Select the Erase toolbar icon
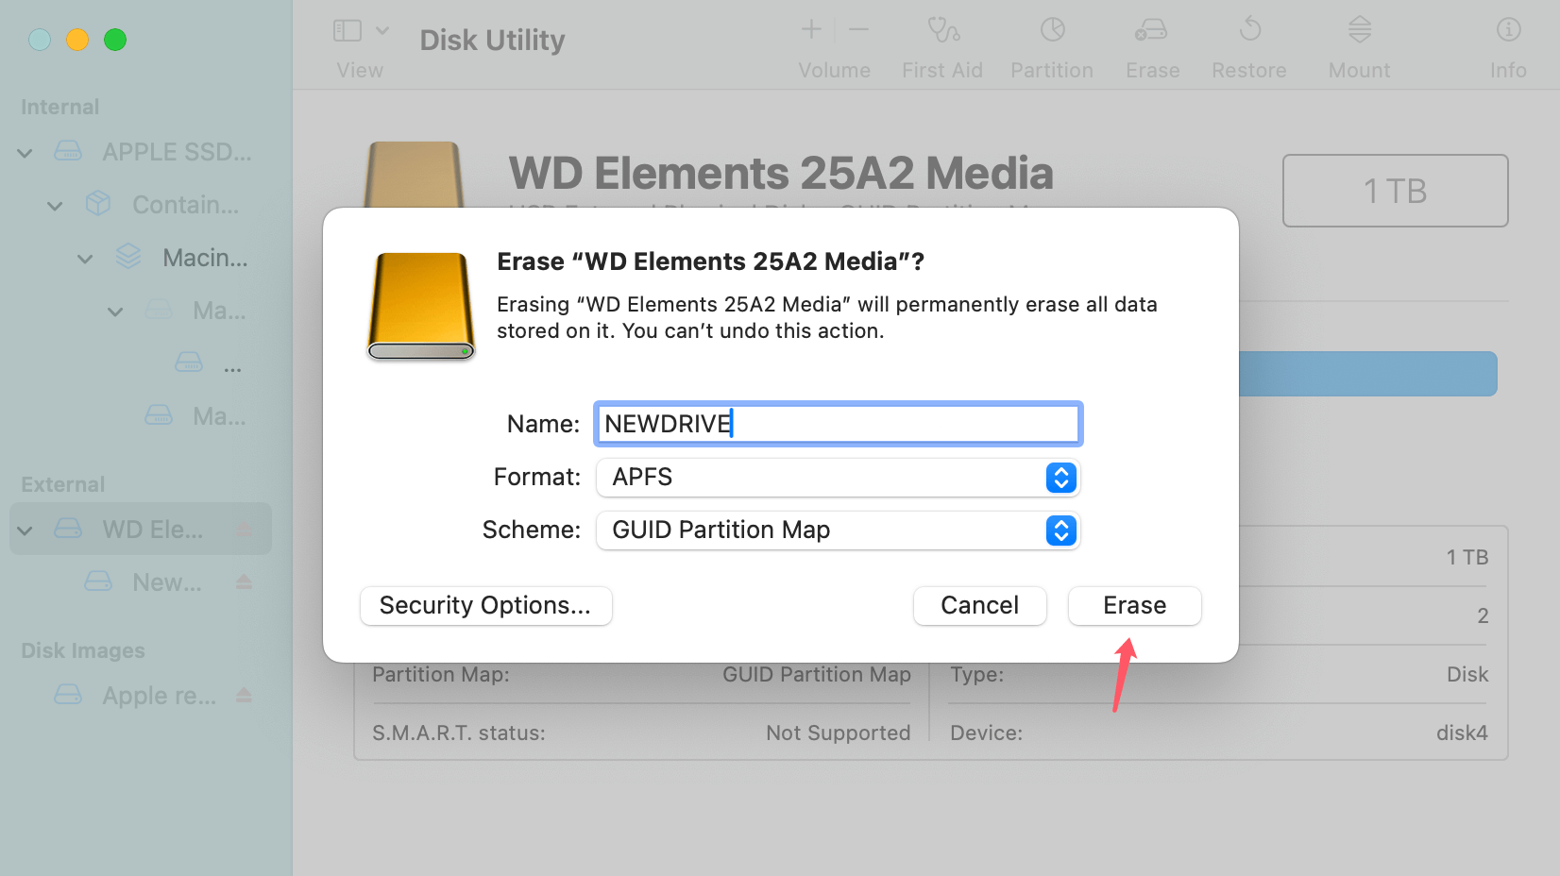 (x=1151, y=44)
